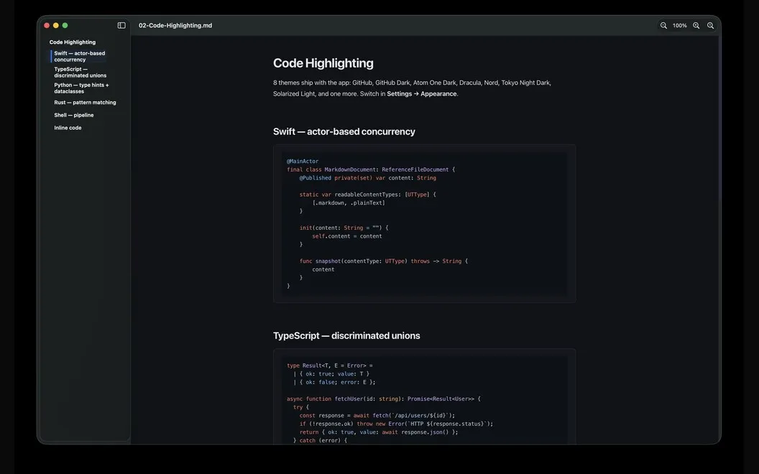Close the window with the red button
759x474 pixels.
47,25
